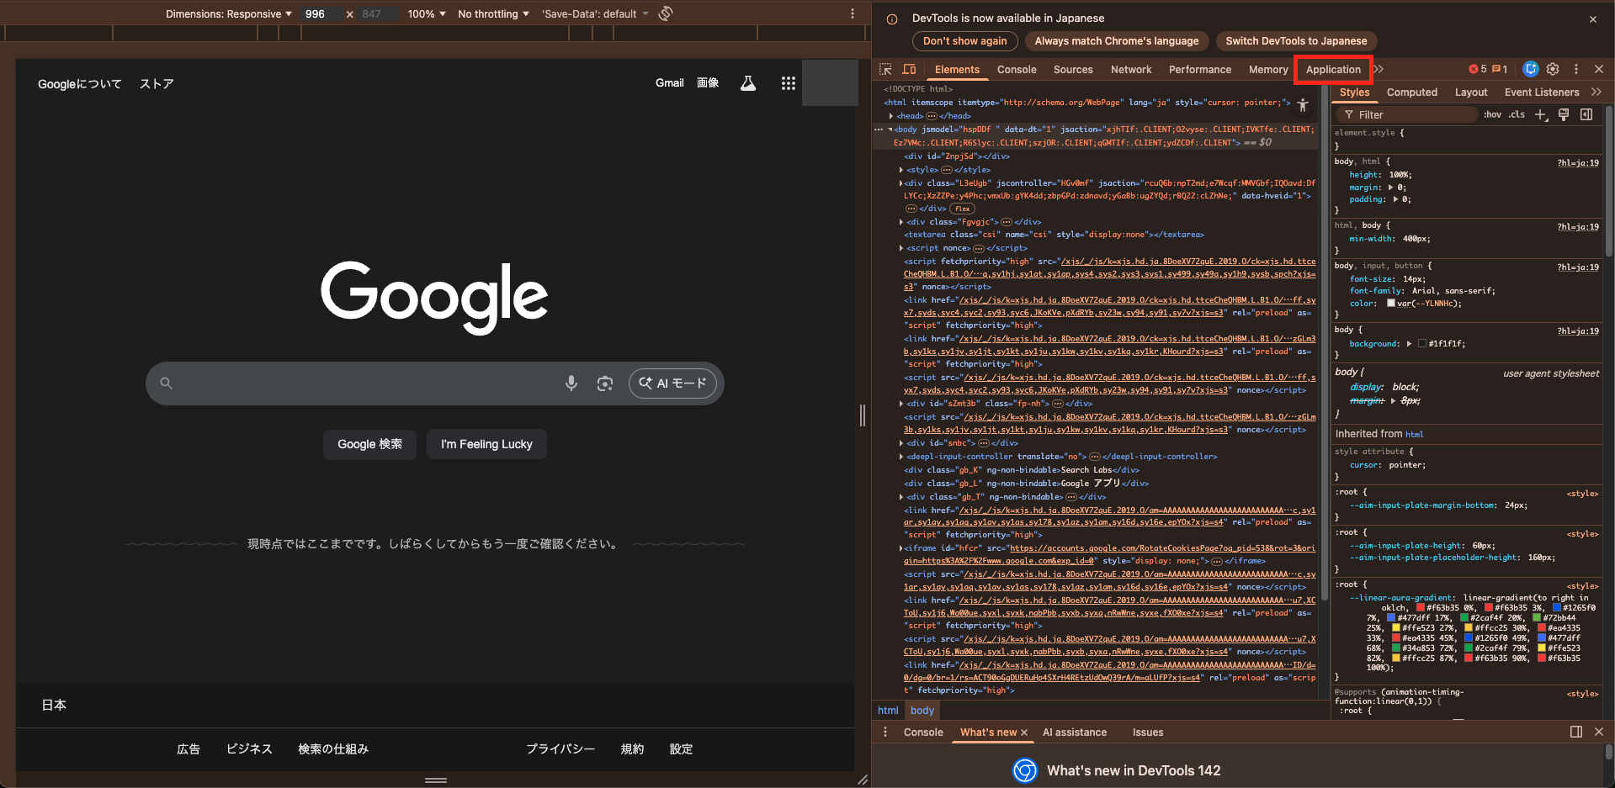
Task: Open the AI assistance drawer tab
Action: [1075, 732]
